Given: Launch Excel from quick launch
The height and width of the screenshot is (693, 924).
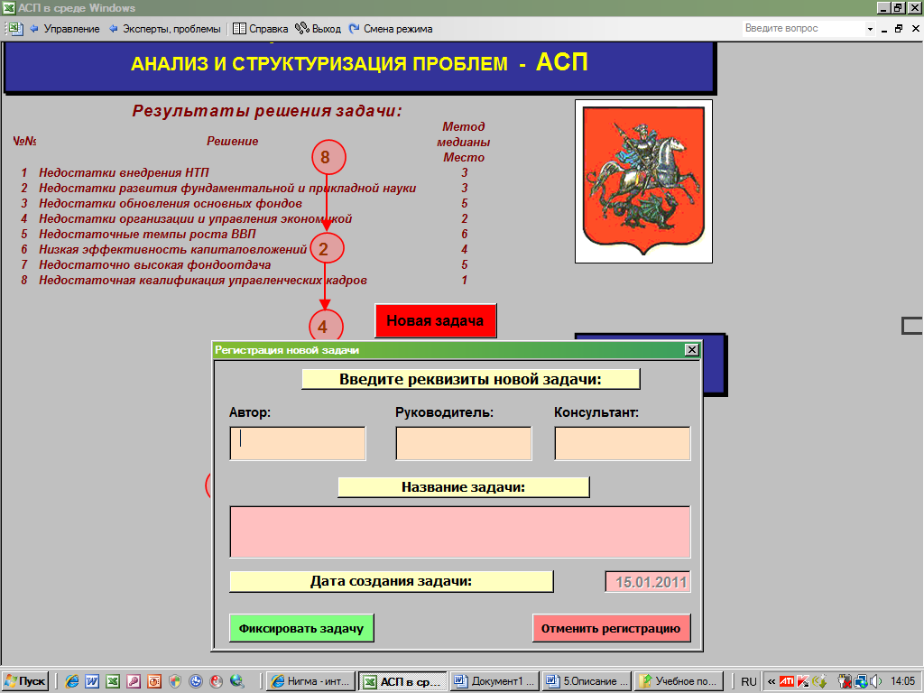Looking at the screenshot, I should tap(113, 681).
